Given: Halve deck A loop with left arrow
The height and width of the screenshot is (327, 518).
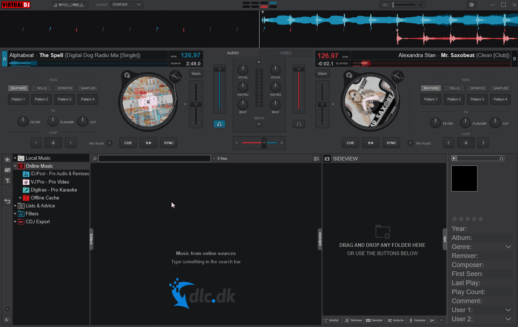Looking at the screenshot, I should (36, 143).
